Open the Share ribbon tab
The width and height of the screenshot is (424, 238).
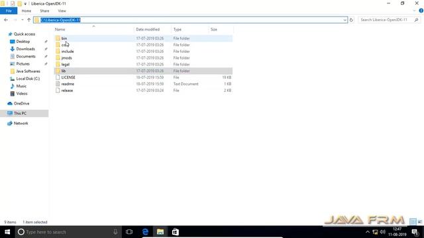(44, 11)
